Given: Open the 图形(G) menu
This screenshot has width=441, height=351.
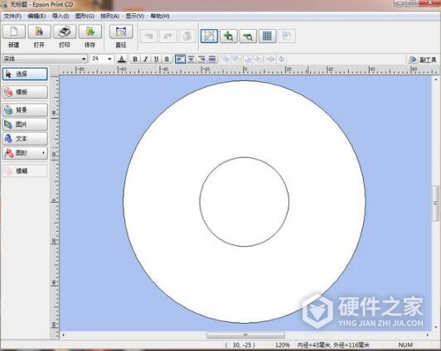Looking at the screenshot, I should pos(85,16).
